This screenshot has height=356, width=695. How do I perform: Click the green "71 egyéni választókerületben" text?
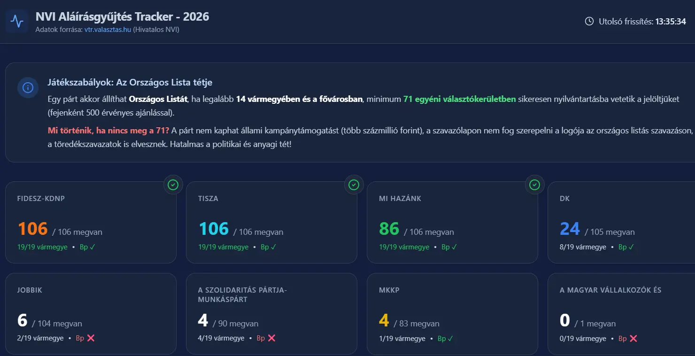459,100
